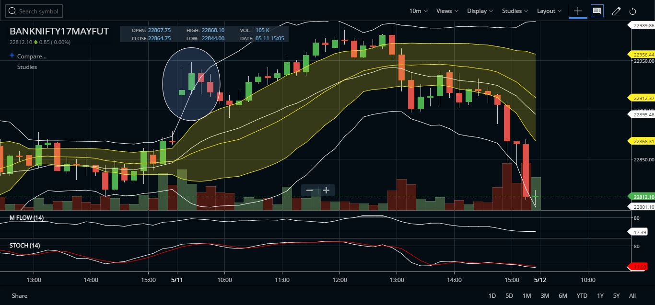Viewport: 655px width, 305px height.
Task: Click the M FLOW (14) study label
Action: tap(27, 218)
